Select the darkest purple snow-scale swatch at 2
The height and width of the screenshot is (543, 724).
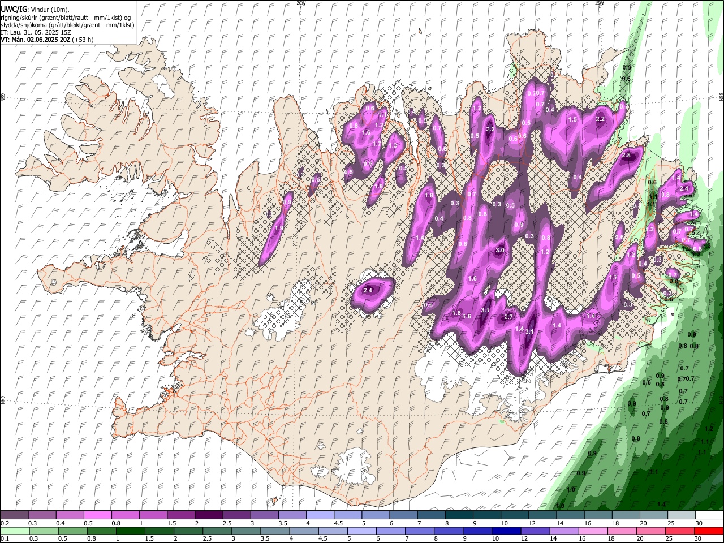[x=209, y=515]
